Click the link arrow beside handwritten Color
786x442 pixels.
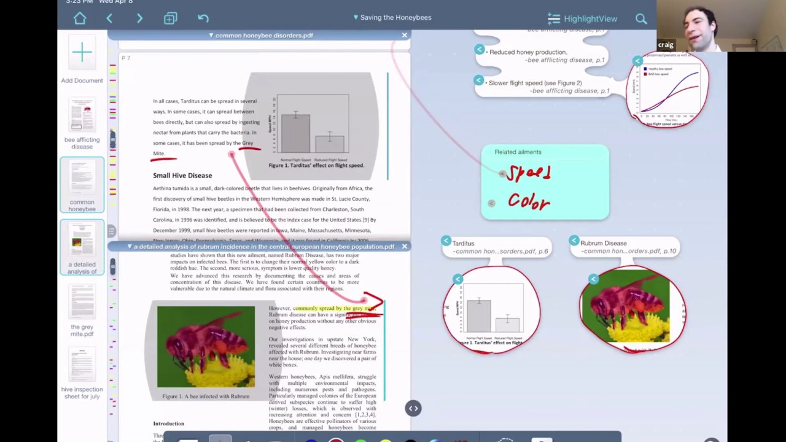click(491, 203)
